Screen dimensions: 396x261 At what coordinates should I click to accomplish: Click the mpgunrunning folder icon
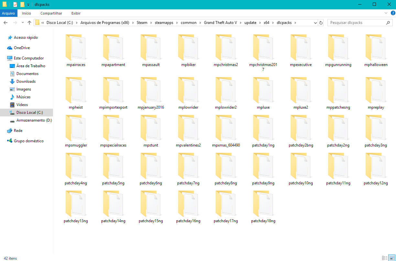pos(338,47)
